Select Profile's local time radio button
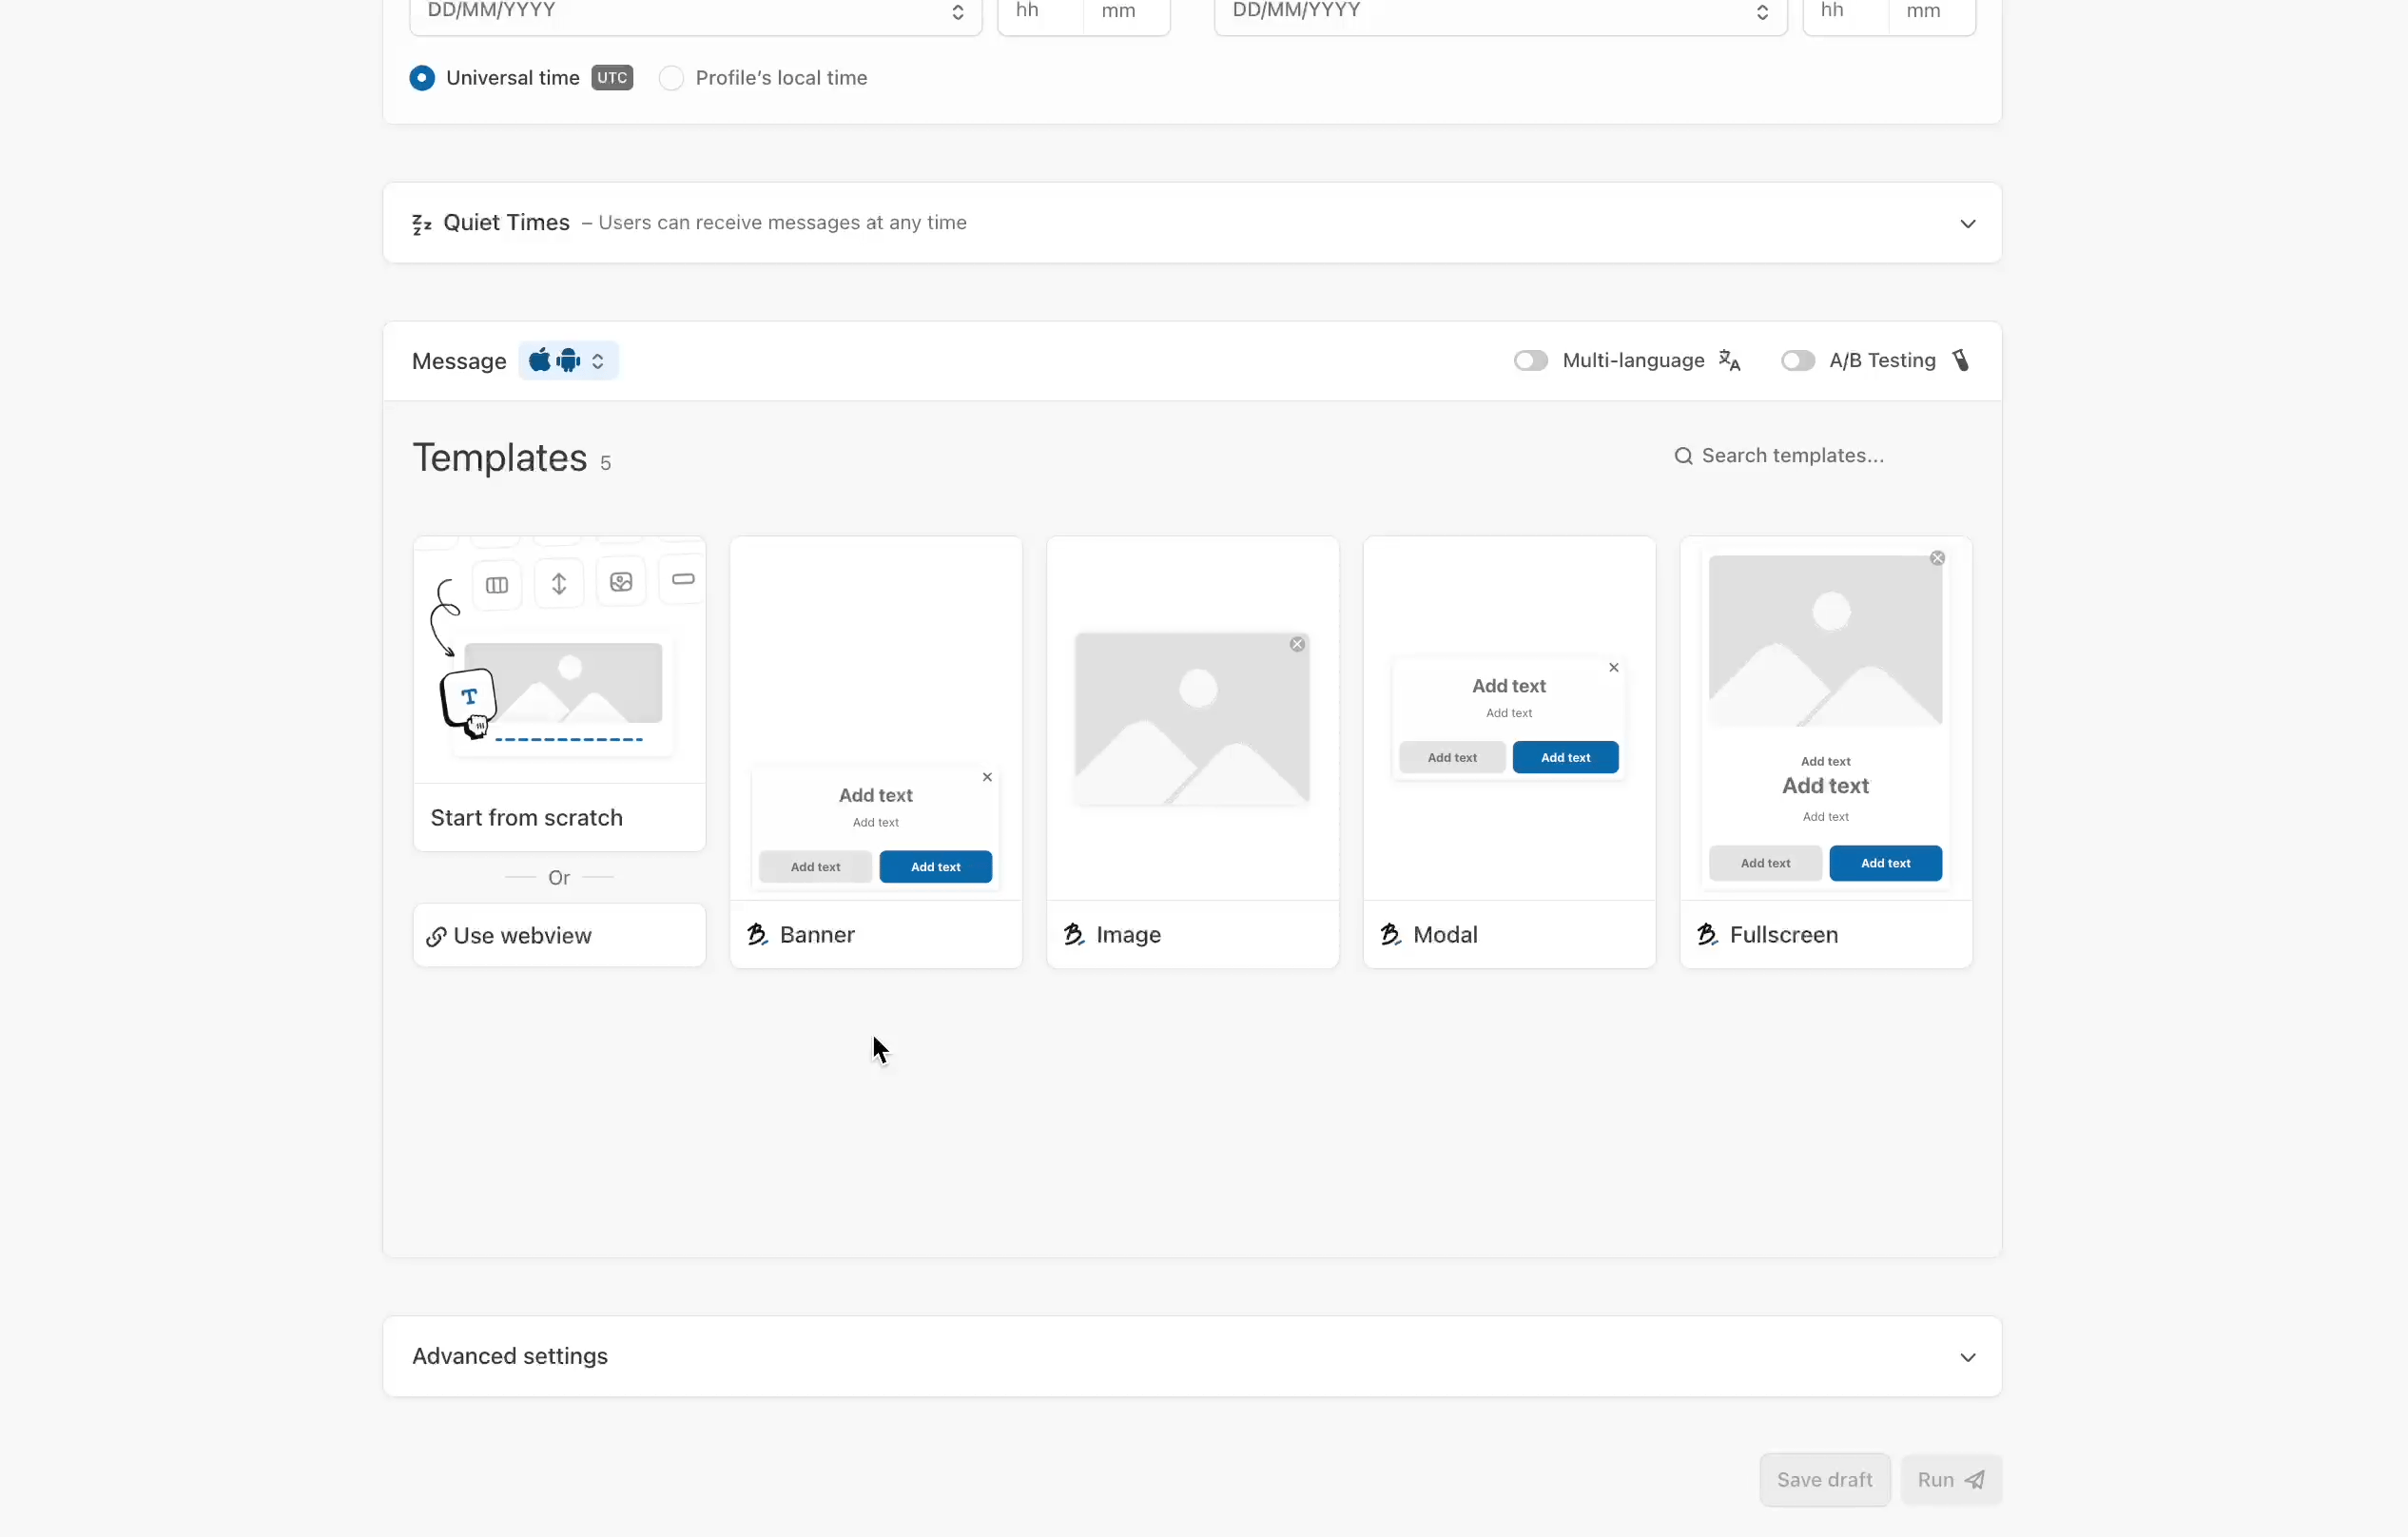Viewport: 2408px width, 1537px height. click(671, 78)
